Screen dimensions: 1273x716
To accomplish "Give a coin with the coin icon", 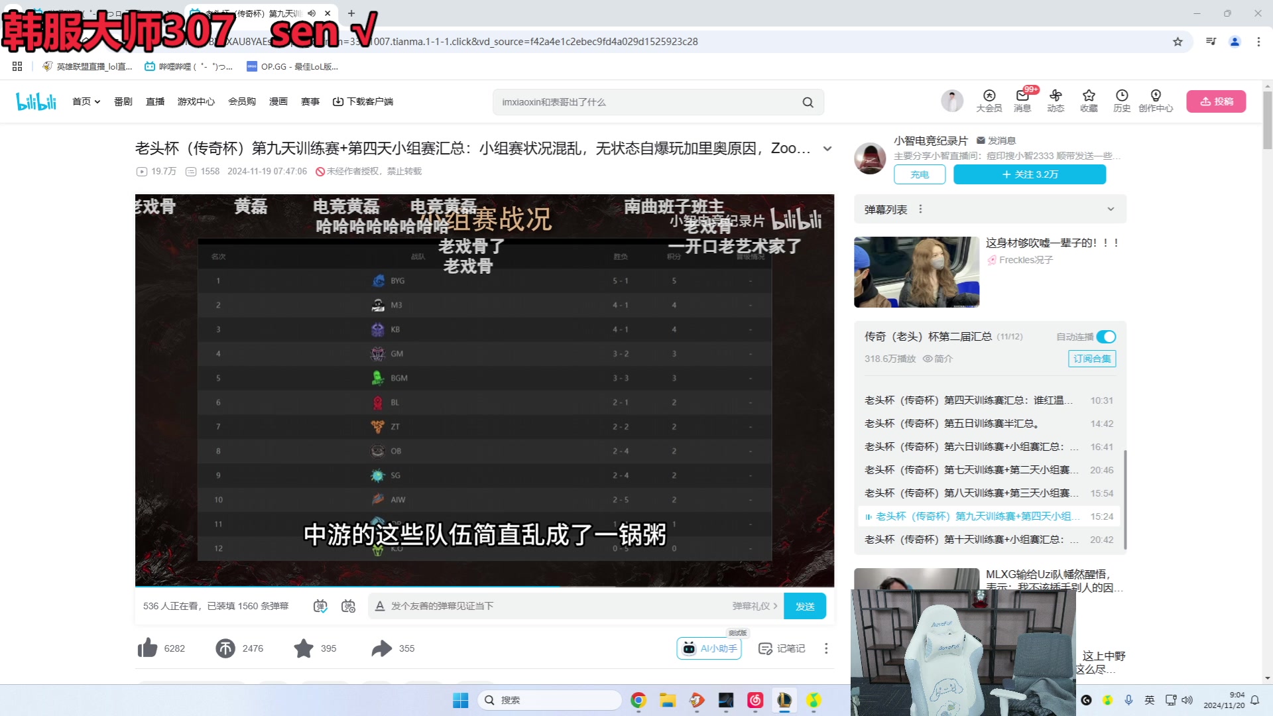I will pos(225,648).
